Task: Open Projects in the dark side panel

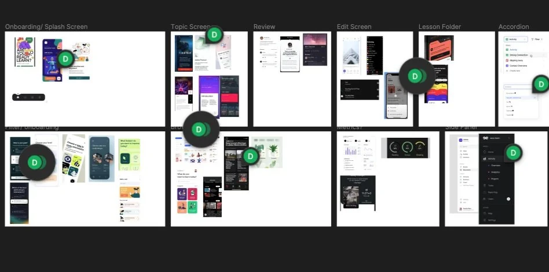Action: click(495, 179)
